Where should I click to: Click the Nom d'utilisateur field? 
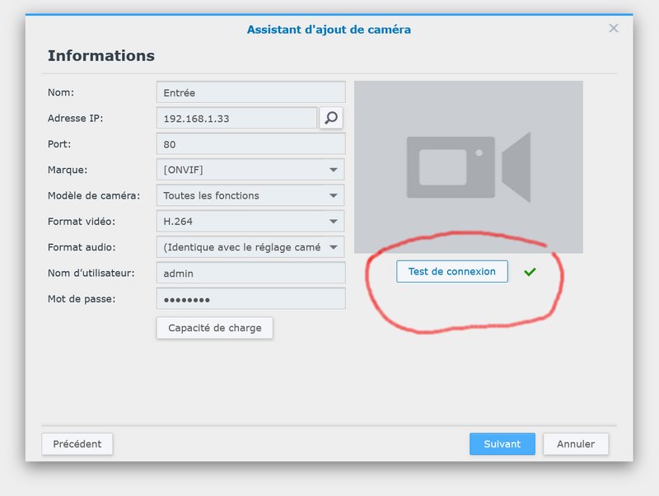(251, 274)
